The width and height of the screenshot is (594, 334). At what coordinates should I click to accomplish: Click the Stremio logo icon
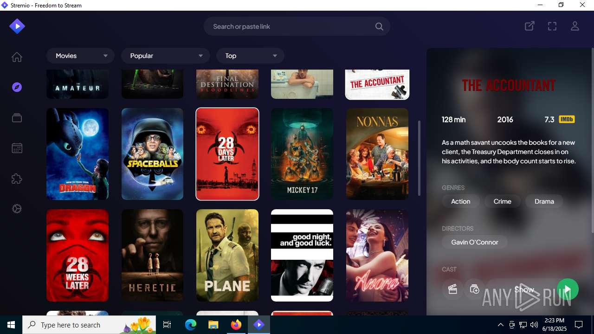pyautogui.click(x=17, y=26)
